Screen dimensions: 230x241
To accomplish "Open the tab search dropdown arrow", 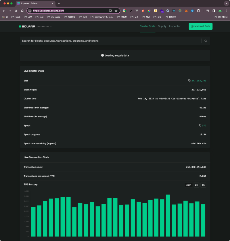I will [227, 3].
